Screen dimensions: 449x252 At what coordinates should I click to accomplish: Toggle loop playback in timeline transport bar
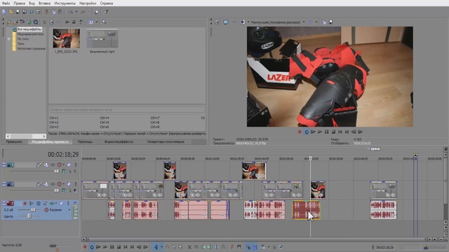coord(92,247)
